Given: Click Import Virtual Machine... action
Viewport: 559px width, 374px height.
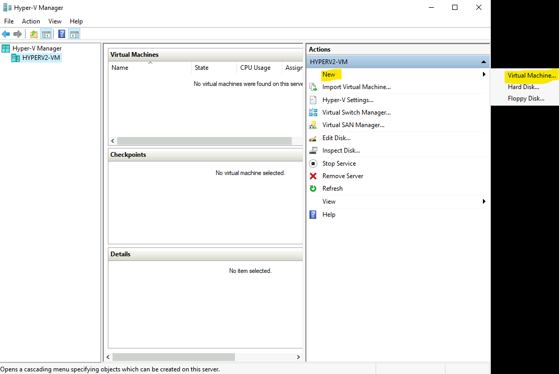Looking at the screenshot, I should tap(356, 87).
